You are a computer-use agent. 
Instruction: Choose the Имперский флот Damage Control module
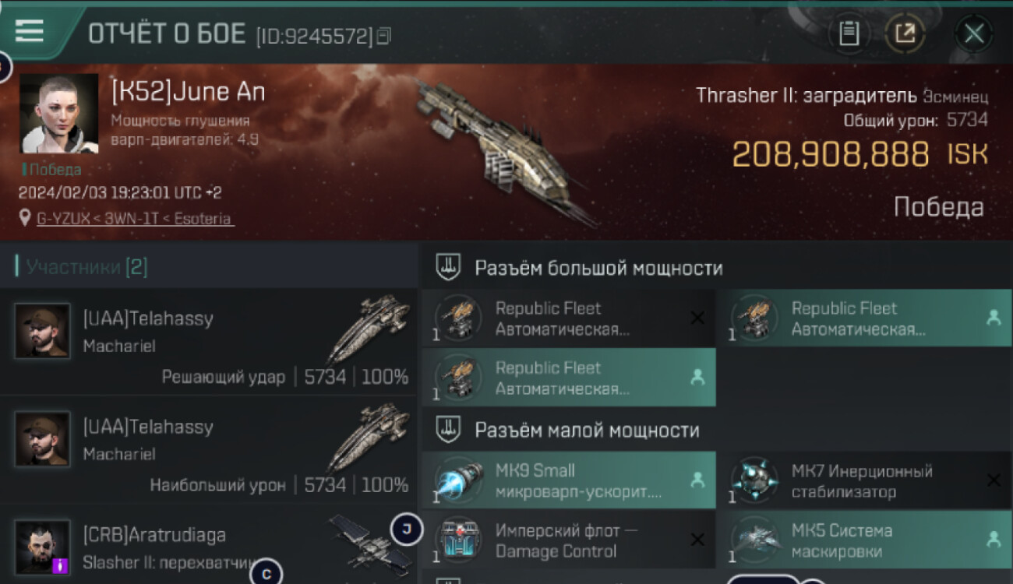(568, 540)
